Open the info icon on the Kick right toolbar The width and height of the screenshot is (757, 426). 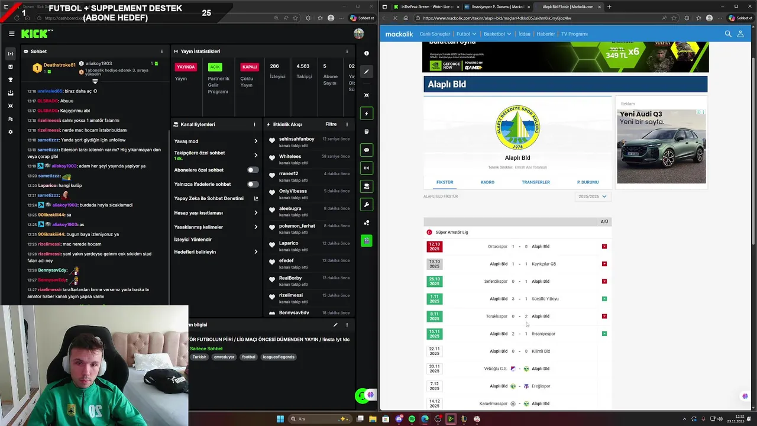(367, 54)
